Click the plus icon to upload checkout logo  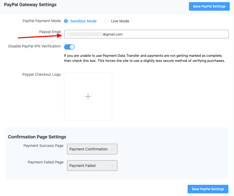pyautogui.click(x=88, y=97)
